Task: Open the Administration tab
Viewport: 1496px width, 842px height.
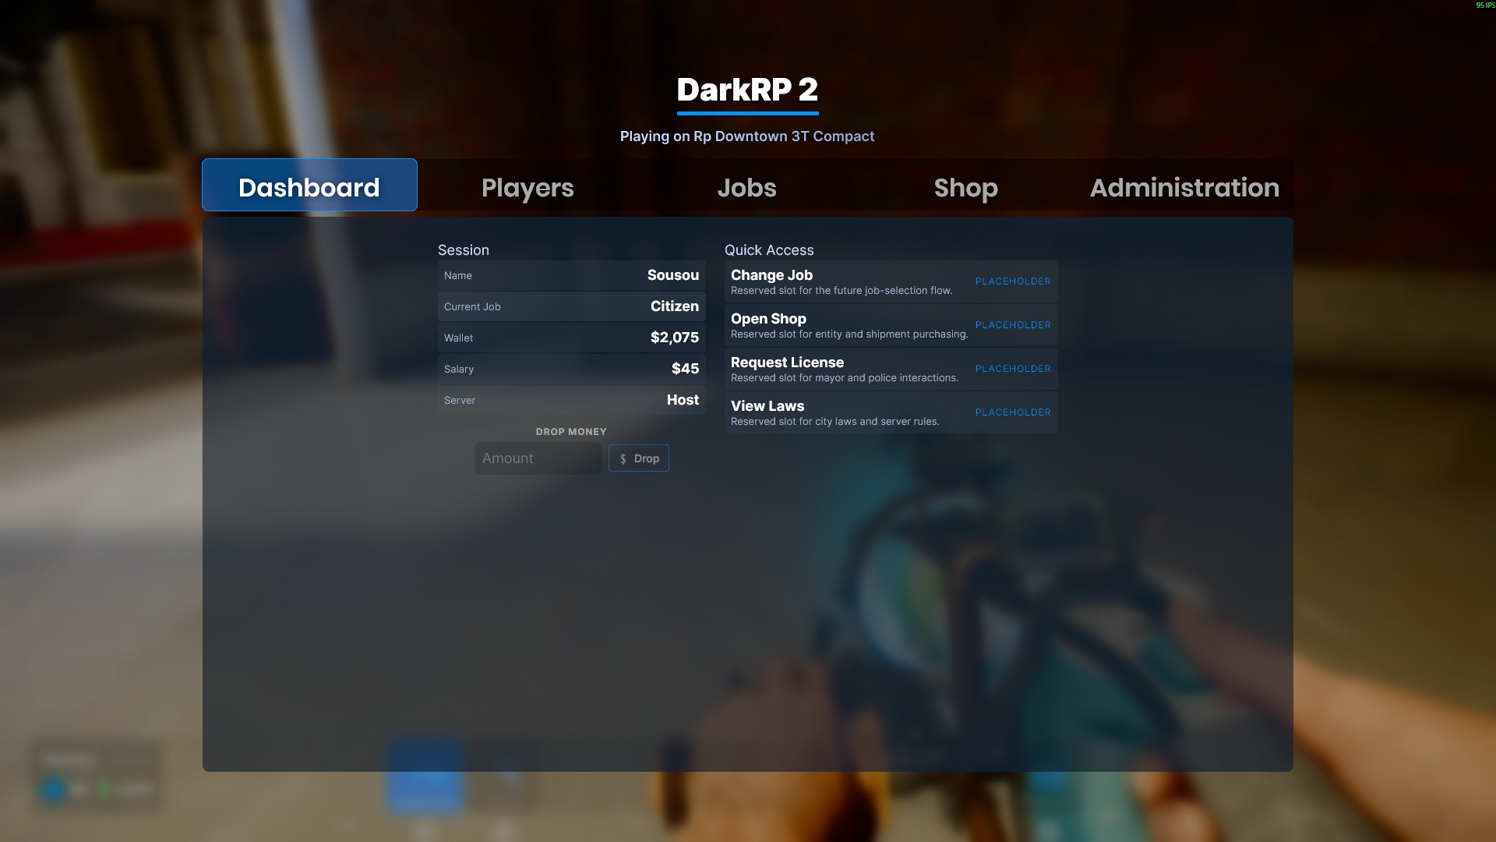Action: coord(1184,188)
